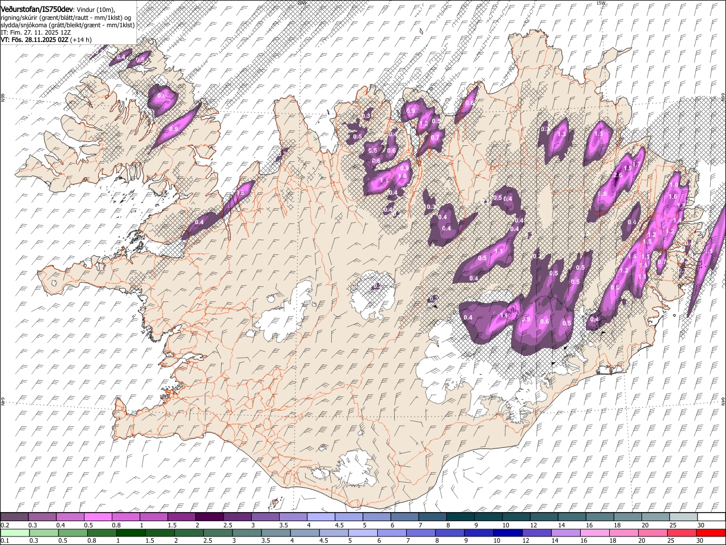This screenshot has height=545, width=726.
Task: Click the '0.2' label of the top legend scale
Action: (5, 525)
